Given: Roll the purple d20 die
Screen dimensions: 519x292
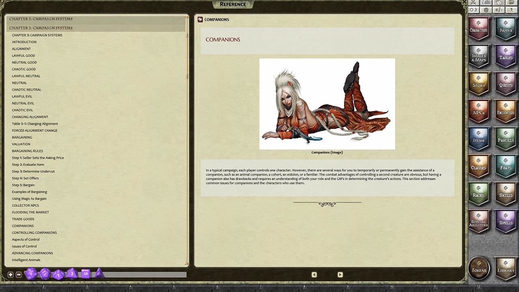Looking at the screenshot, I should (x=32, y=274).
